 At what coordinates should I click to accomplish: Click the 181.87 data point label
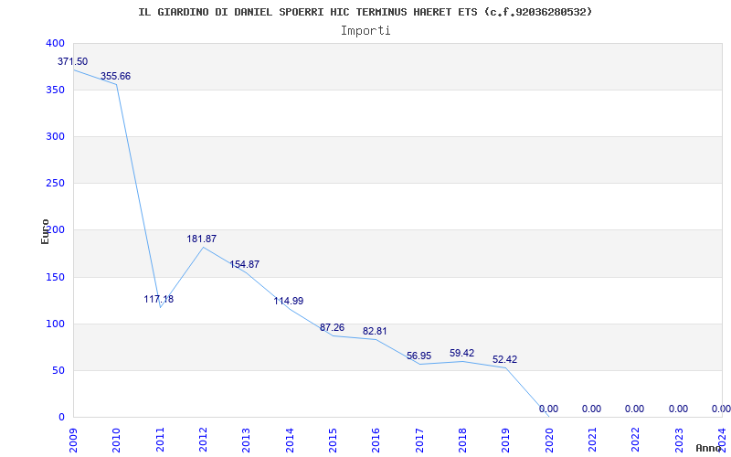coord(202,239)
